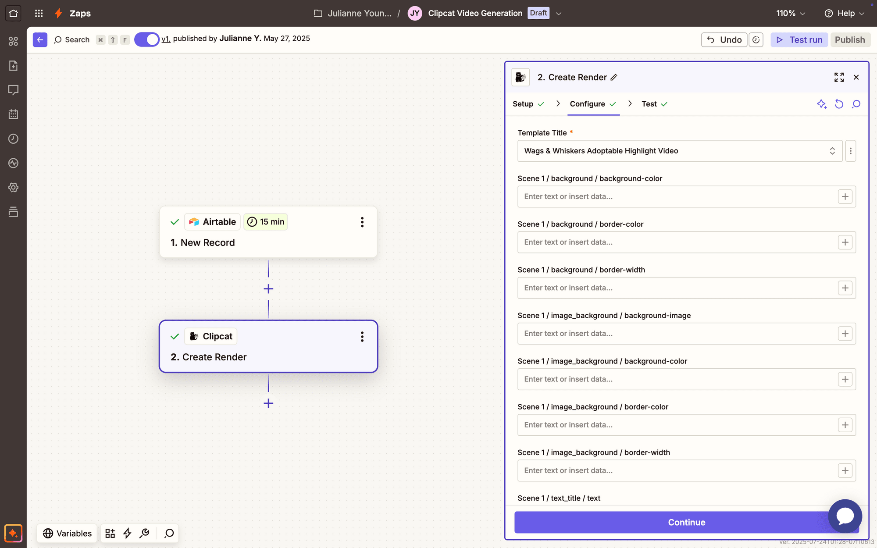Open the file upload sidebar icon

pos(13,66)
